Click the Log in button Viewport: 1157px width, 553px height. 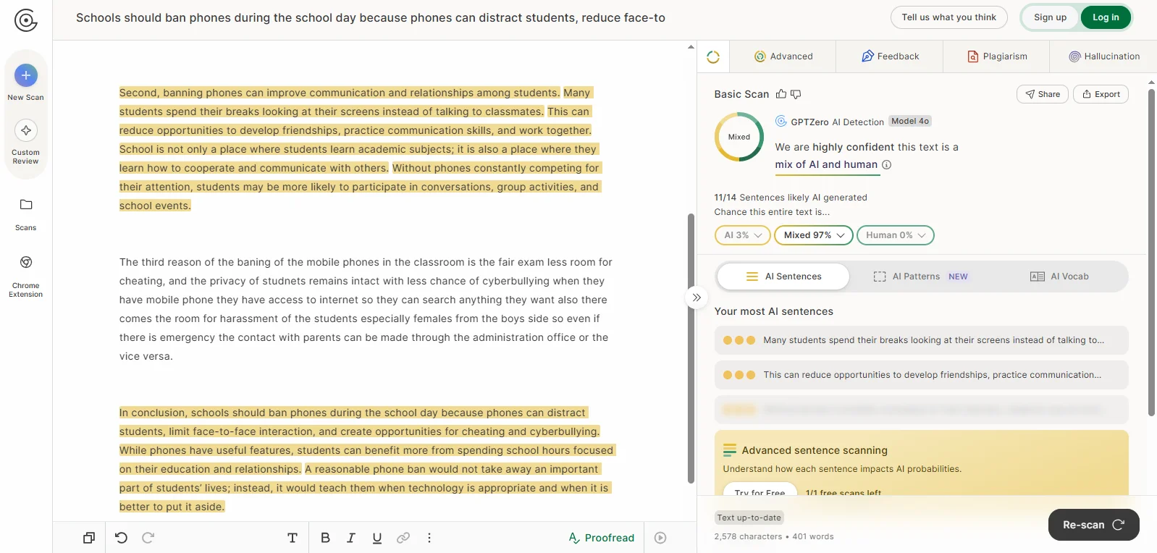pos(1106,17)
